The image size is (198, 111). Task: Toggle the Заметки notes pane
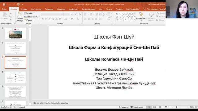click(123, 107)
